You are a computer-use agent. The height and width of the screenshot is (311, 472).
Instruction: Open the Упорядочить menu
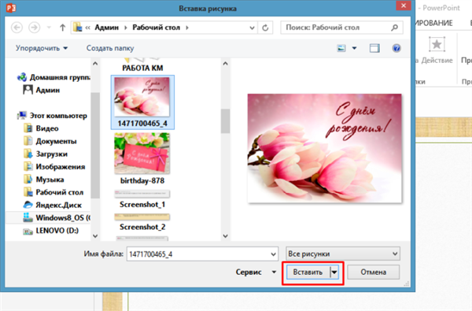click(42, 48)
